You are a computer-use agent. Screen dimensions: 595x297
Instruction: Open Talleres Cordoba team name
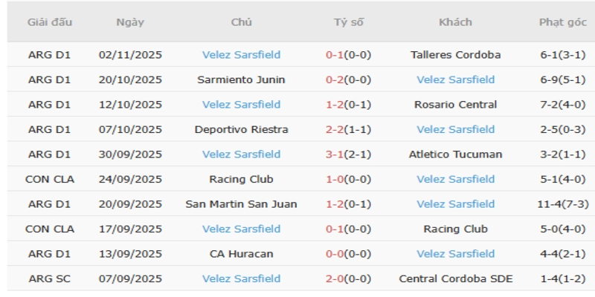(x=455, y=55)
